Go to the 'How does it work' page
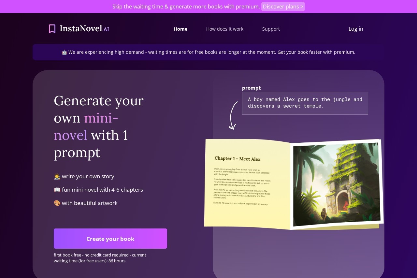 (225, 29)
